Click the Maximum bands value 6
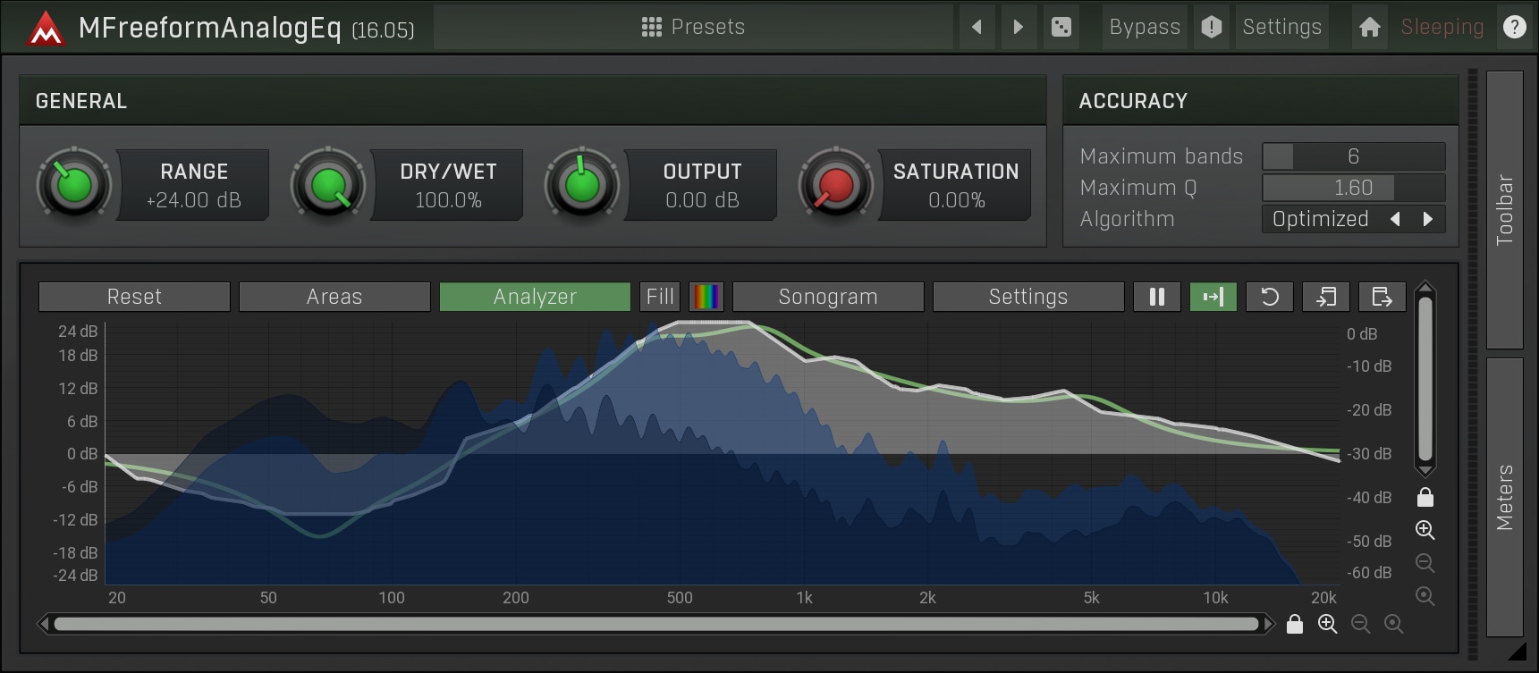The width and height of the screenshot is (1539, 673). click(1353, 156)
